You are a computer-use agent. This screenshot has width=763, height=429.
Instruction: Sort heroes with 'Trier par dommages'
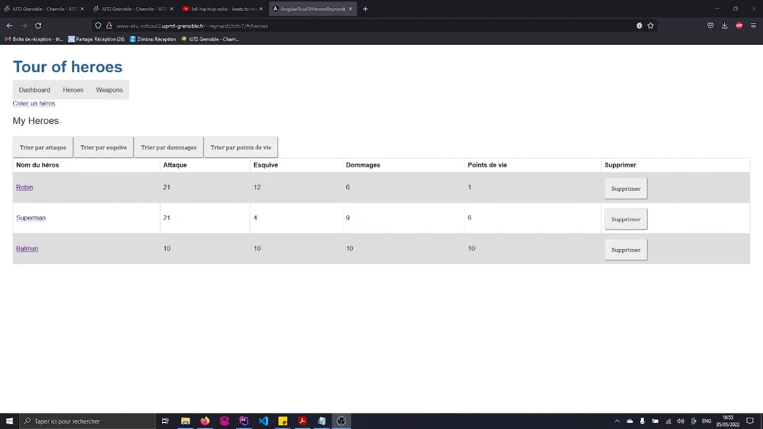tap(169, 147)
